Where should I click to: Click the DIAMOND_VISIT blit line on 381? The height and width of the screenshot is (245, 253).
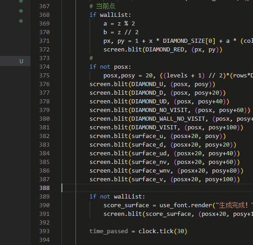click(x=167, y=128)
